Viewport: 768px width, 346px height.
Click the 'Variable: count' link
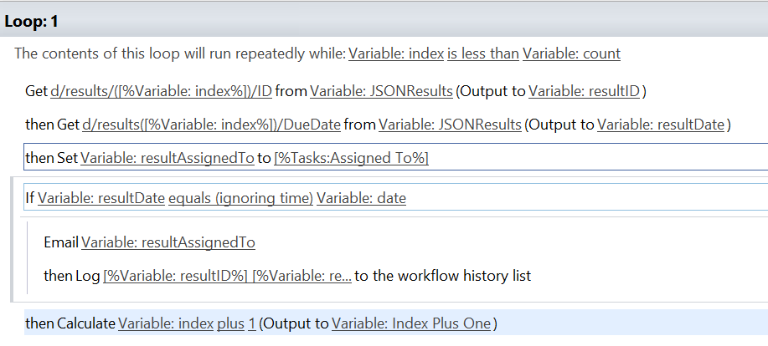coord(571,54)
